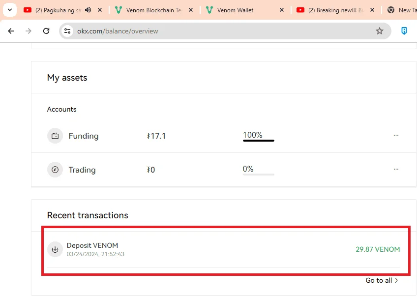The height and width of the screenshot is (296, 417).
Task: Open the Trading row more options menu
Action: 396,169
